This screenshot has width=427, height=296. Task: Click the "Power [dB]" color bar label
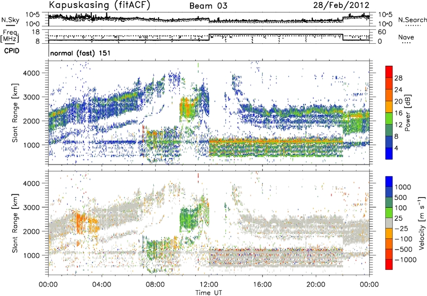pyautogui.click(x=407, y=113)
